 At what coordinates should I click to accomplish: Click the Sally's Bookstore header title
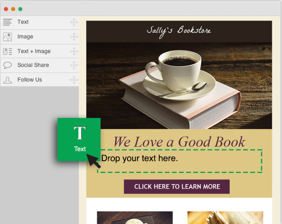click(179, 31)
